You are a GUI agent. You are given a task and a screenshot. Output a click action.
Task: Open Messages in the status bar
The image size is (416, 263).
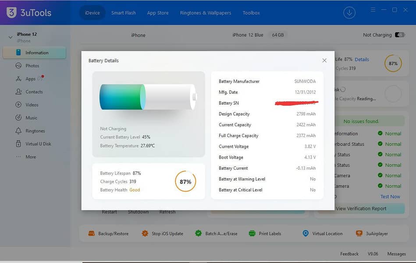click(x=396, y=254)
